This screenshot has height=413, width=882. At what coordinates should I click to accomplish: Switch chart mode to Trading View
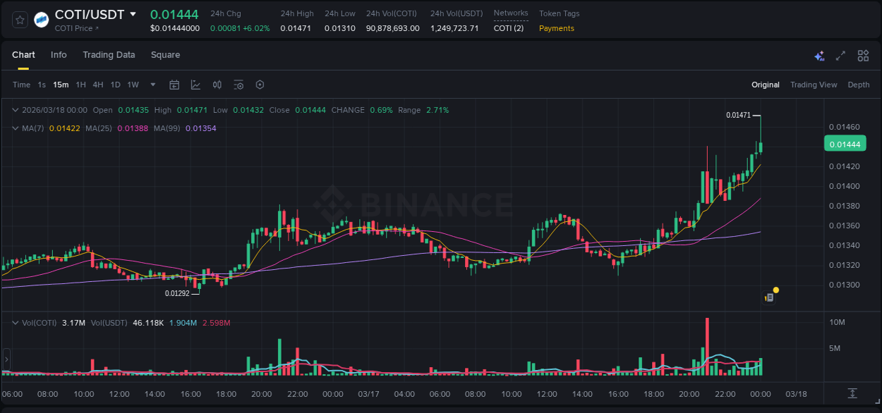coord(814,85)
